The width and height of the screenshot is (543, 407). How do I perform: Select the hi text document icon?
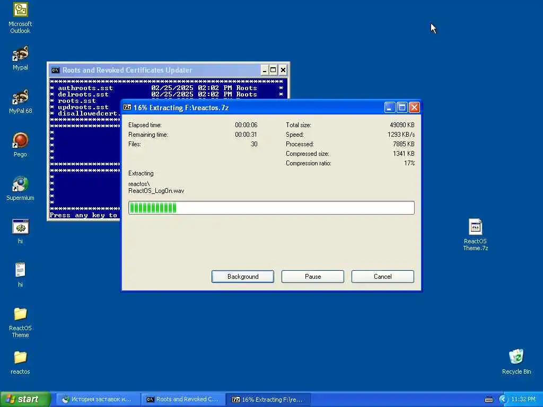click(x=20, y=275)
